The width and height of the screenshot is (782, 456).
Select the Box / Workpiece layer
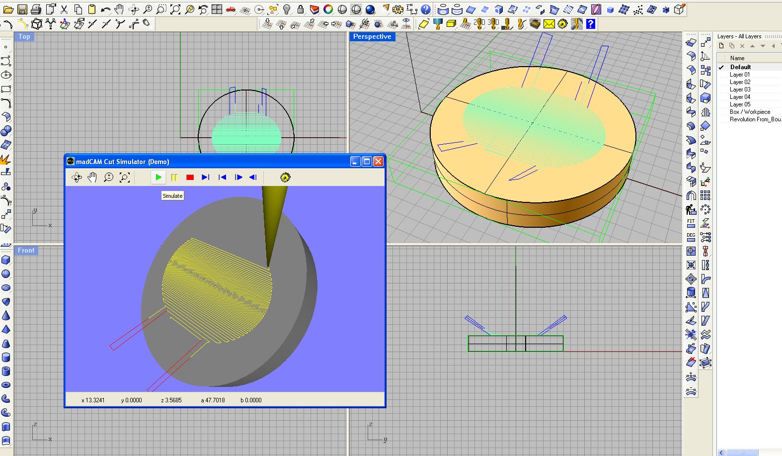[x=749, y=112]
